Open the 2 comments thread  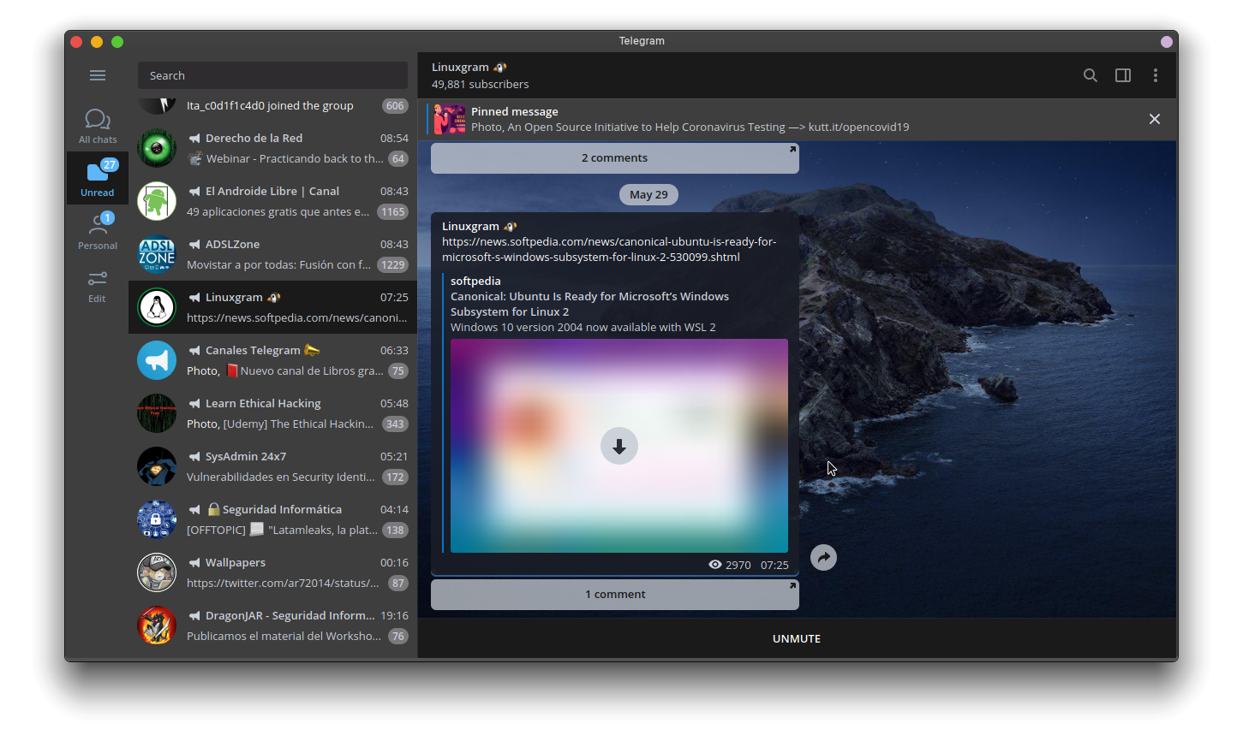point(615,158)
